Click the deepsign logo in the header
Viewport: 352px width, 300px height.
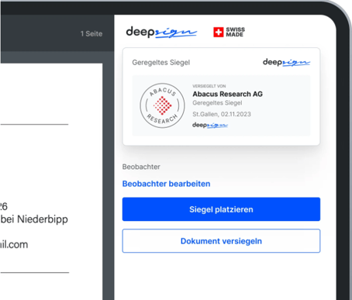pos(161,33)
